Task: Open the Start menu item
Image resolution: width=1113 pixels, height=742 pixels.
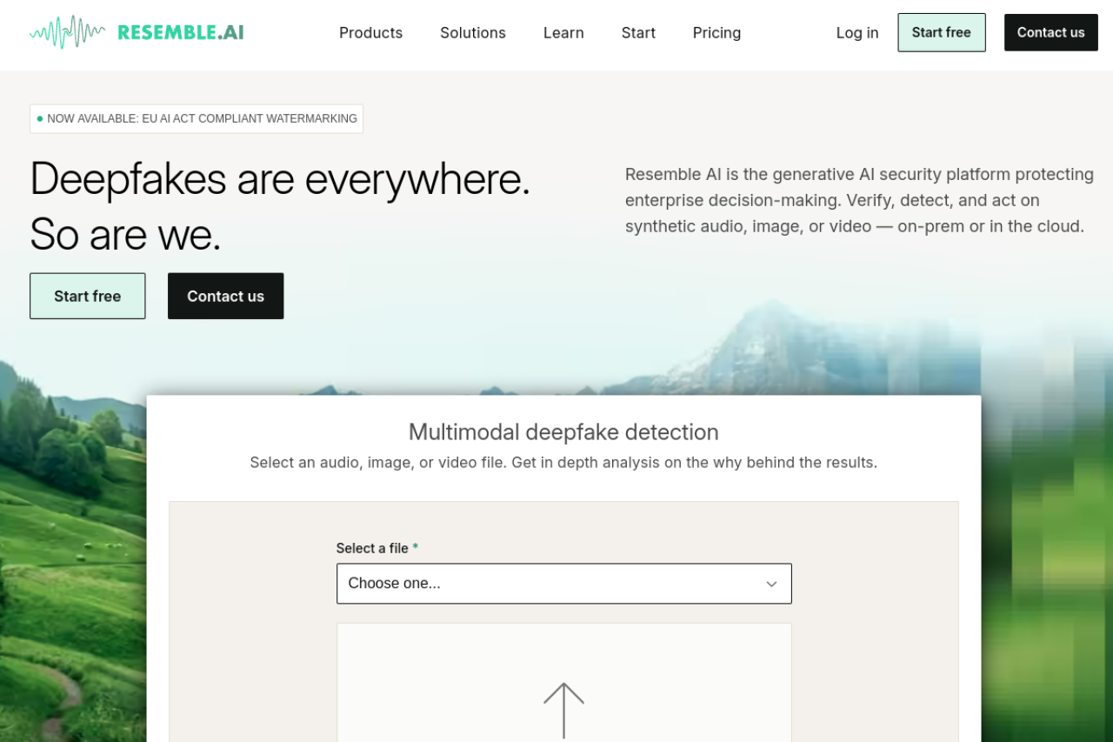Action: click(638, 32)
